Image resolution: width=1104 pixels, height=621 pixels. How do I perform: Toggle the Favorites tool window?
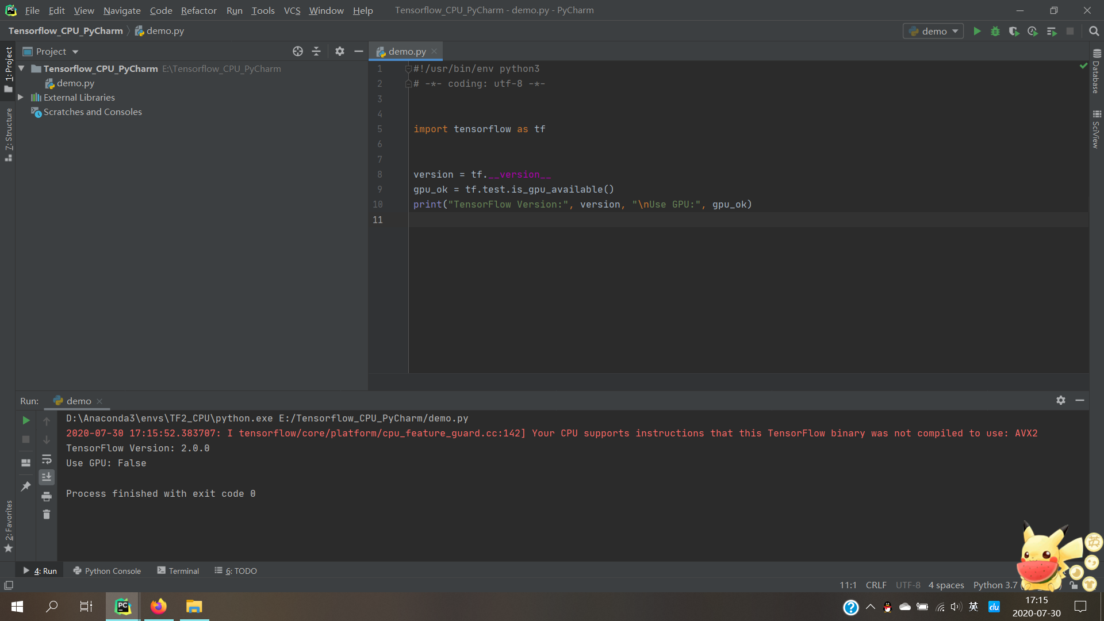pos(8,526)
